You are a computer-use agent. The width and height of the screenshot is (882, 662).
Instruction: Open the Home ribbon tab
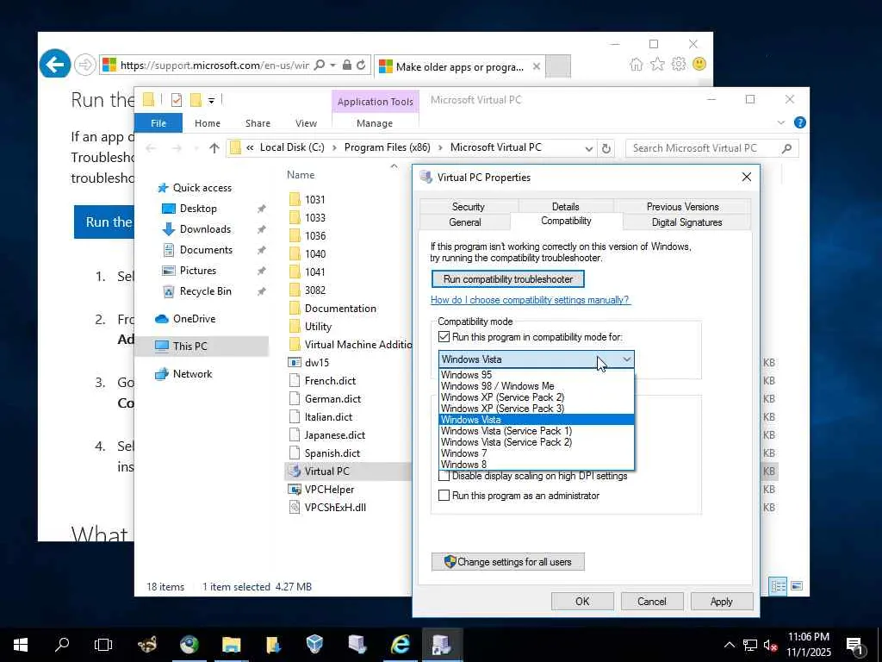tap(208, 123)
